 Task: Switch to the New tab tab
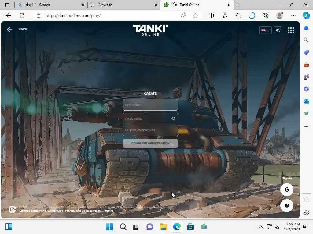(x=124, y=5)
